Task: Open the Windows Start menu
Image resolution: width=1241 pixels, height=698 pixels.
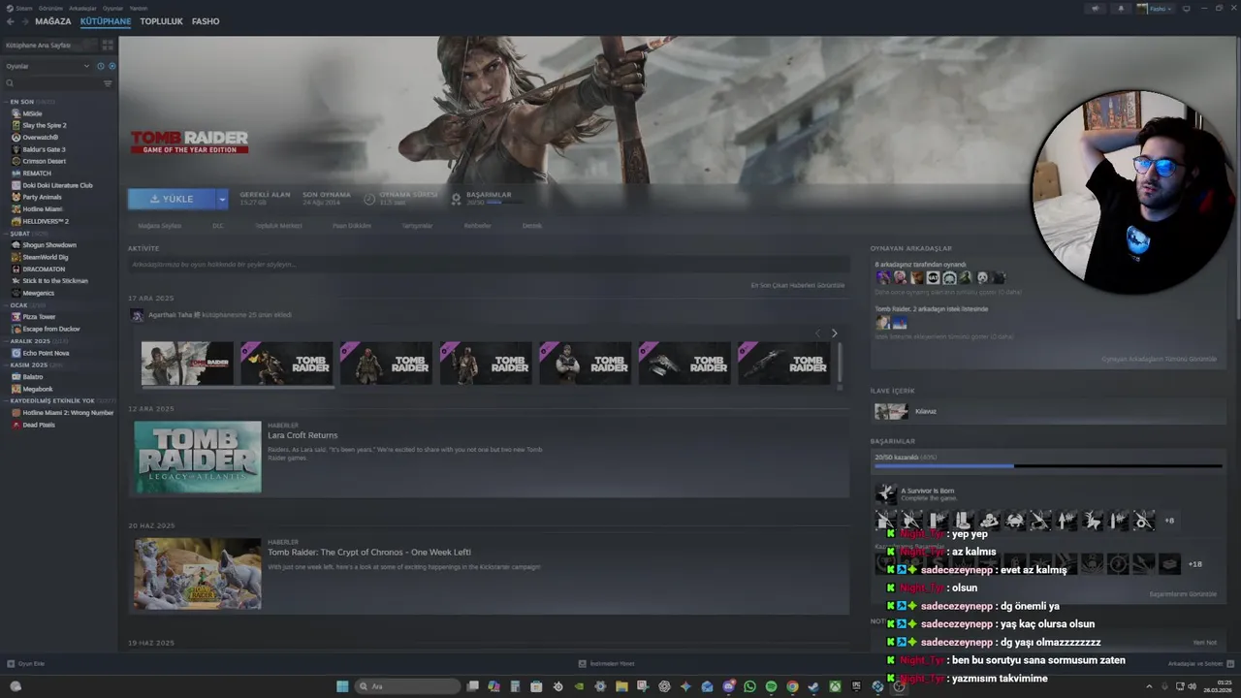Action: [342, 686]
